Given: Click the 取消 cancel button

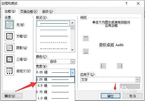Looking at the screenshot, I should (132, 96).
